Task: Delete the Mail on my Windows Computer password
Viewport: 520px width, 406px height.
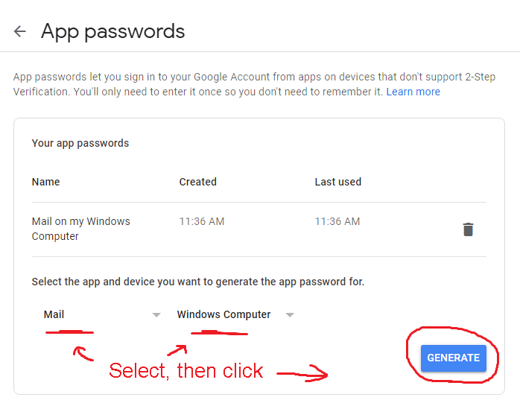Action: [468, 229]
